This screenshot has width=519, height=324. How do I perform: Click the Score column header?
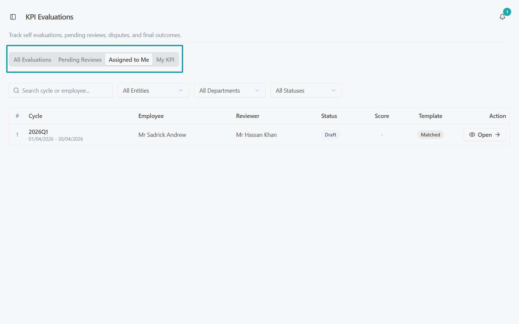382,116
